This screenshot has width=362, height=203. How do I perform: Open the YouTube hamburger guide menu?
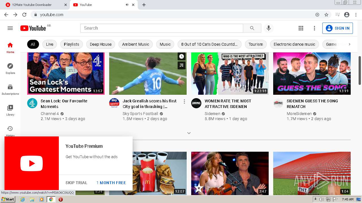10,28
